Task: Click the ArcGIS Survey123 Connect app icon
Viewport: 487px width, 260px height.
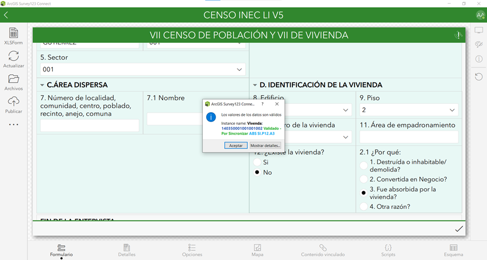Action: pyautogui.click(x=3, y=3)
